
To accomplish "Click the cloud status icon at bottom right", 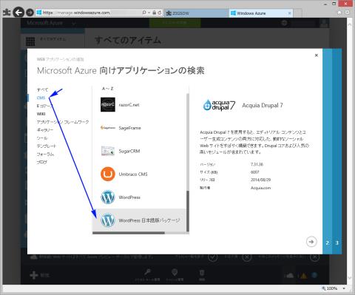I will coord(289,275).
